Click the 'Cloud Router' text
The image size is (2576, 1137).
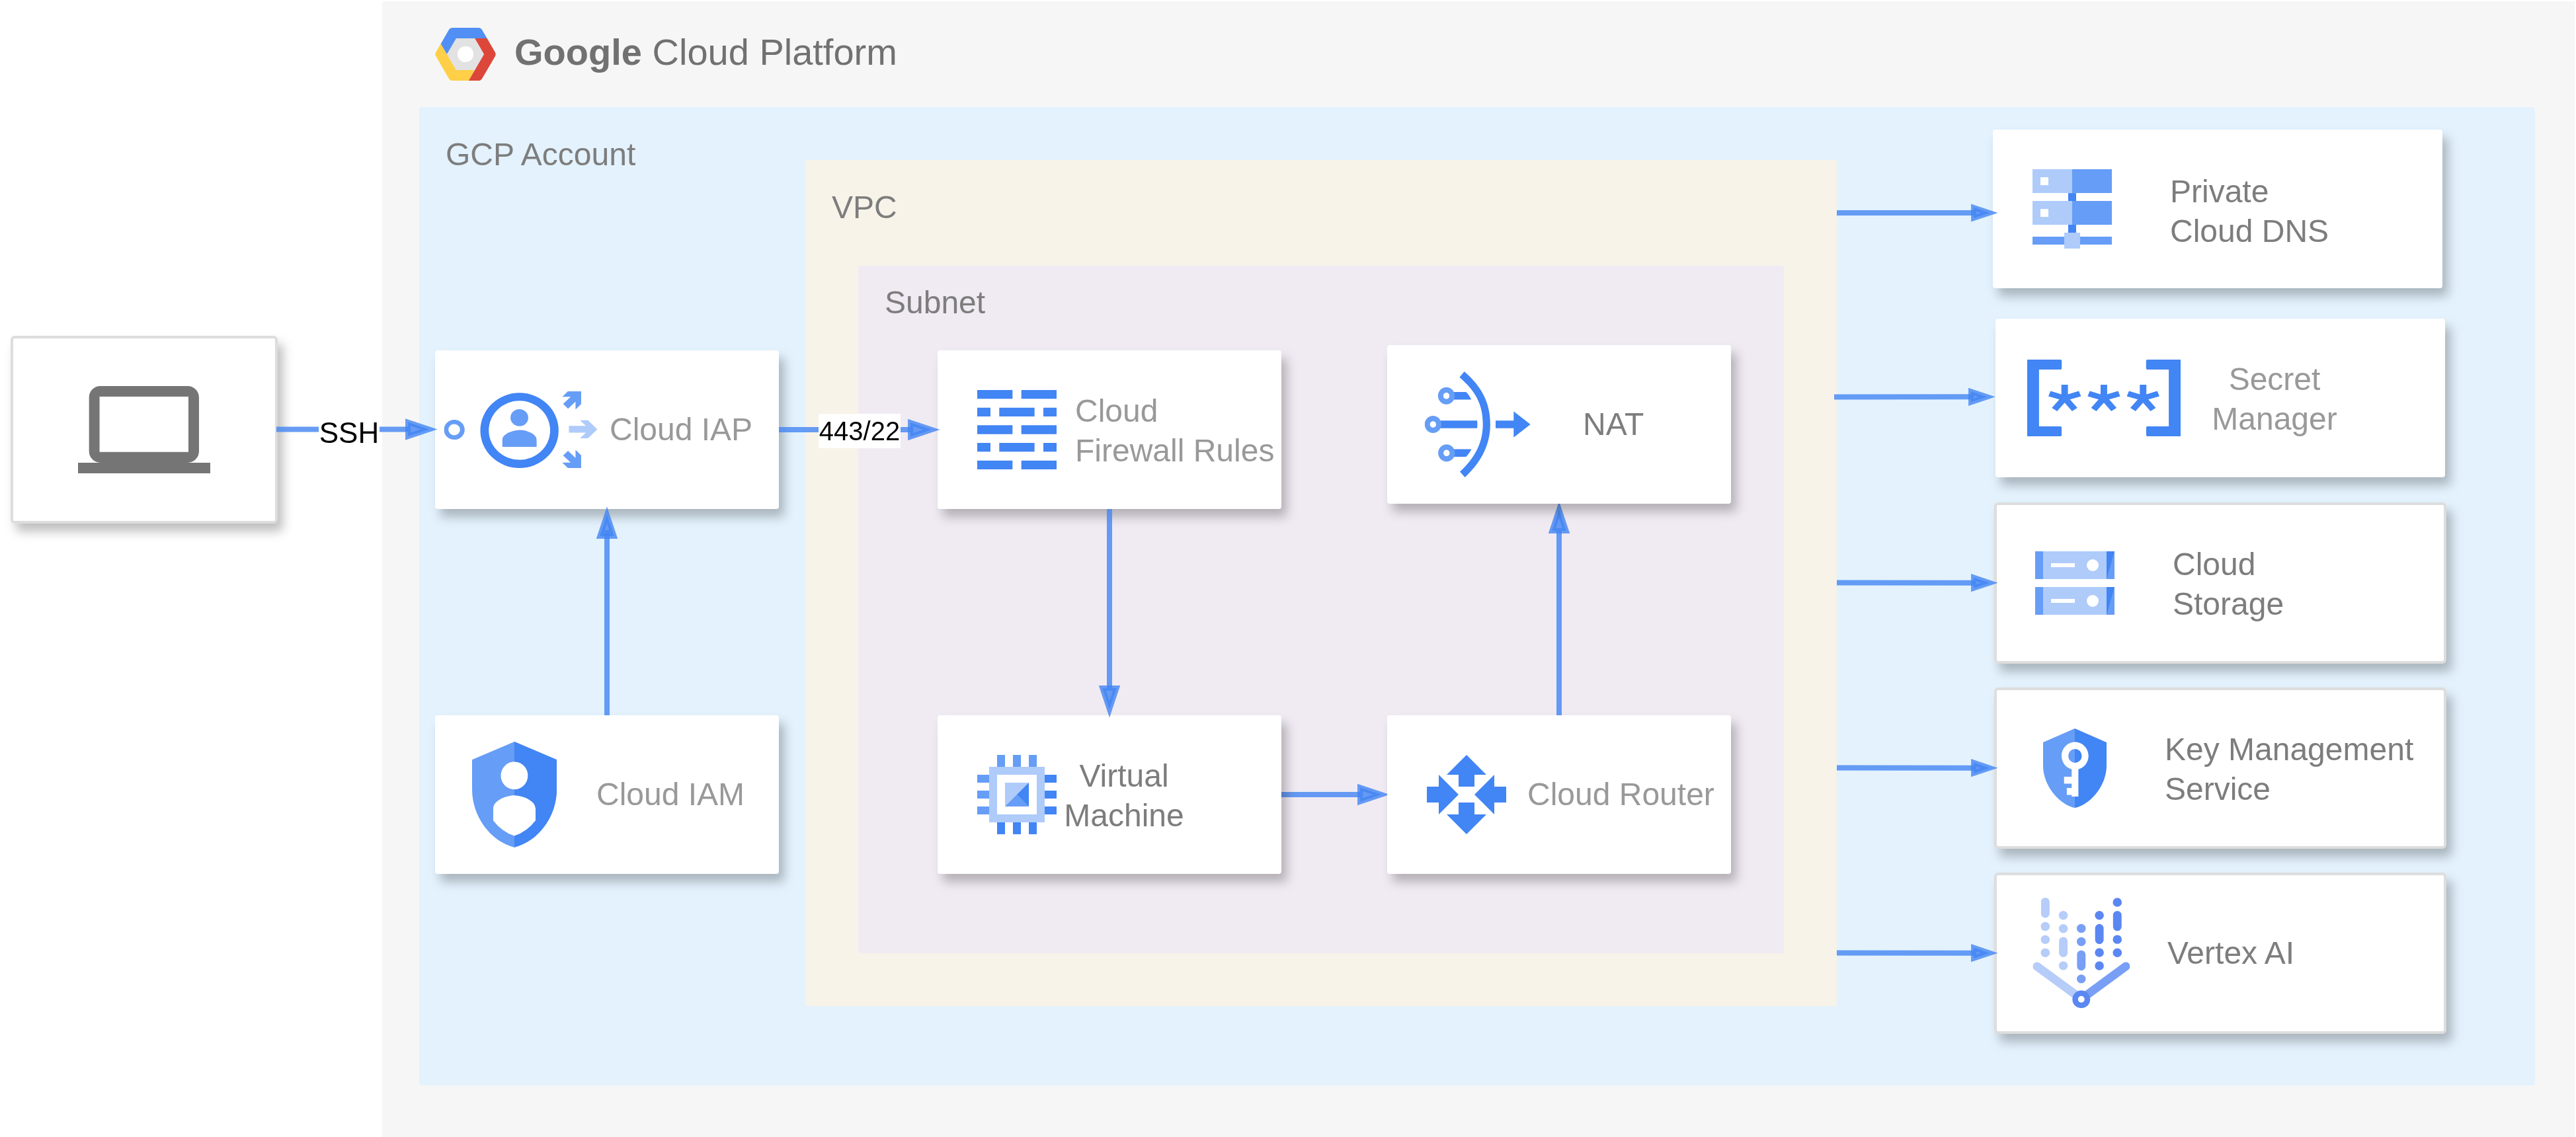tap(1620, 794)
